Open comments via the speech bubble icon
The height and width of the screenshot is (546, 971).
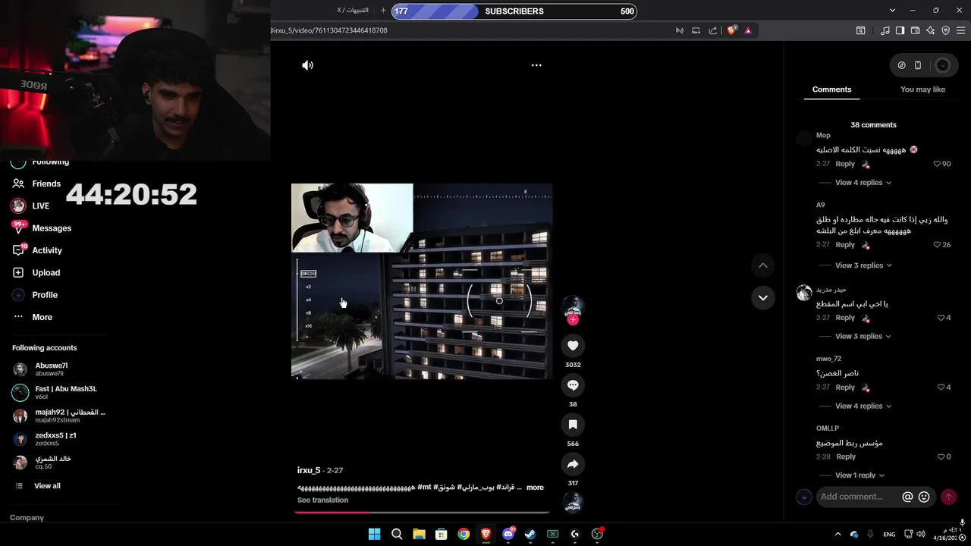[x=573, y=385]
